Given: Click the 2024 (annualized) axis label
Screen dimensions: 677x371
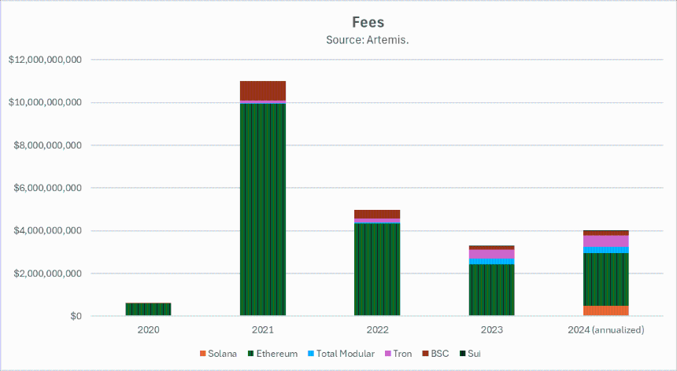Looking at the screenshot, I should (606, 330).
